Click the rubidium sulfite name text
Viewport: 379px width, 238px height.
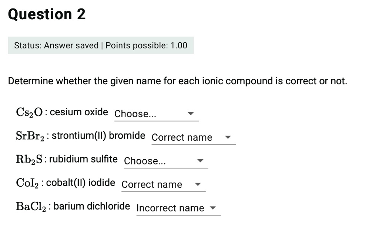tap(83, 159)
